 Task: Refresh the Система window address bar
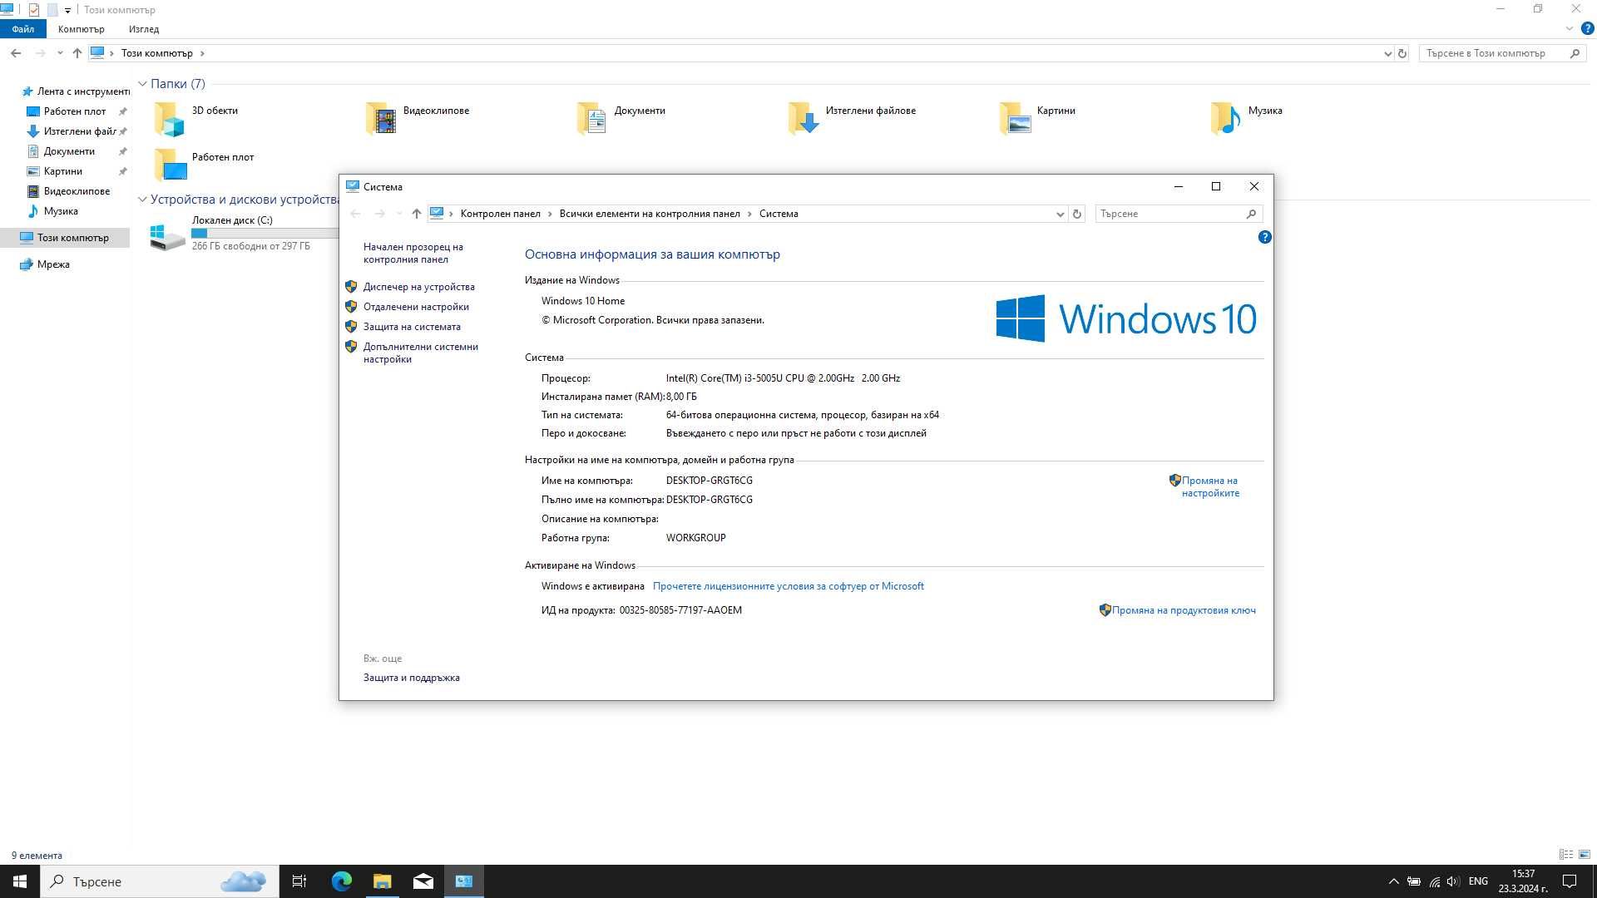click(x=1077, y=214)
